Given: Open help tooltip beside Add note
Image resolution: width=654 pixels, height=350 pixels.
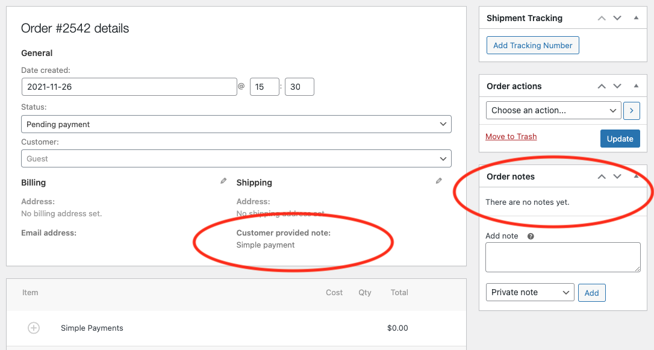Looking at the screenshot, I should tap(531, 236).
